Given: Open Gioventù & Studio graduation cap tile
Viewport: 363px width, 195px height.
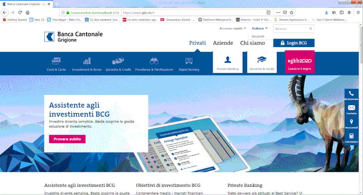Looking at the screenshot, I should click(x=262, y=62).
